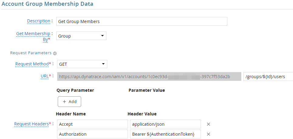
Task: Open help for Get Membership By label
Action: [33, 37]
